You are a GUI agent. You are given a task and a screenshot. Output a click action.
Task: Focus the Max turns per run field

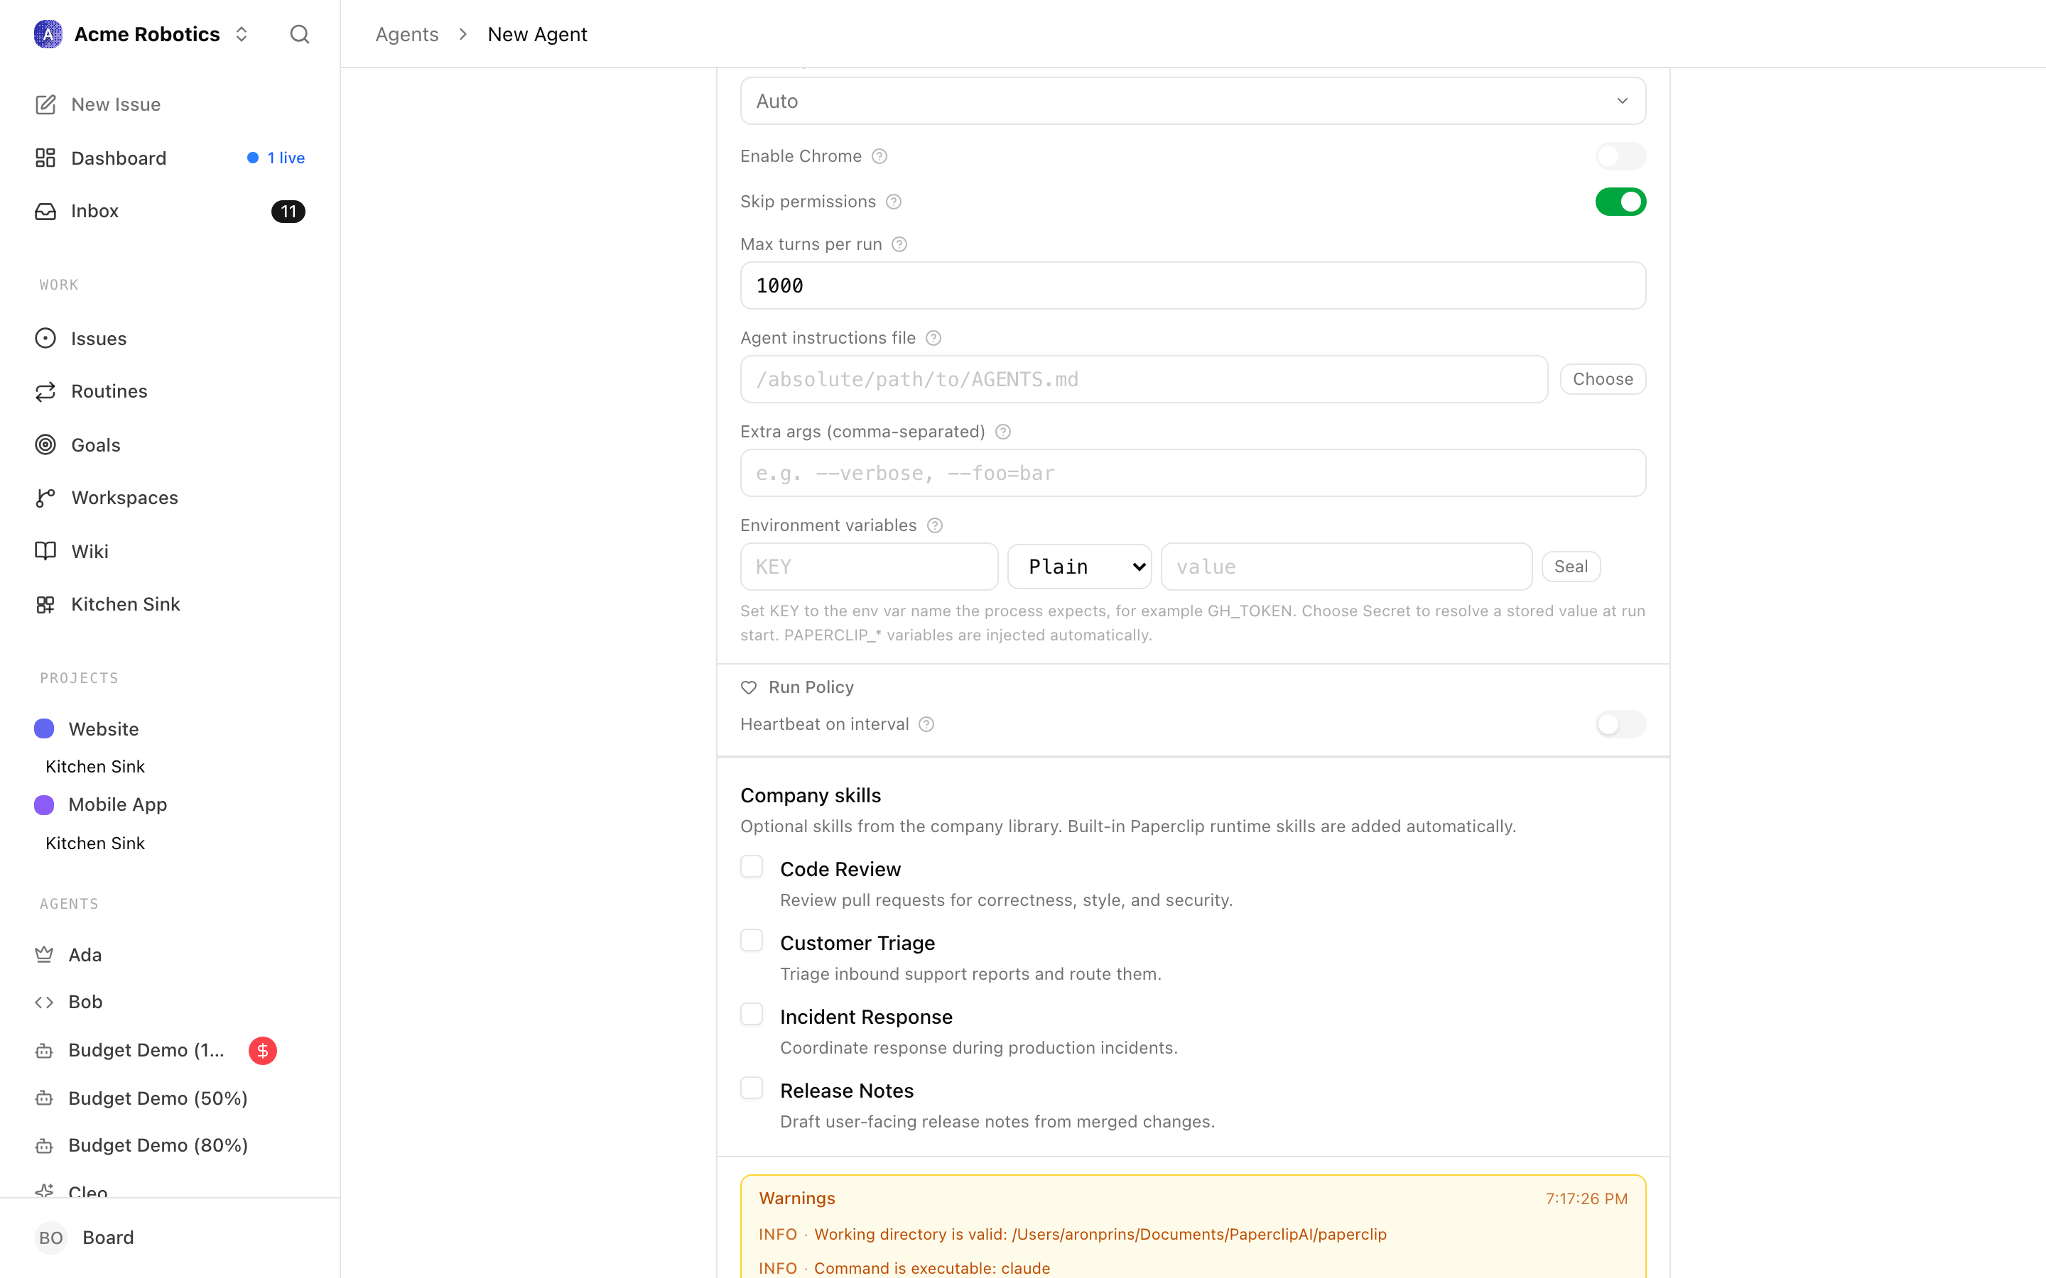point(1193,285)
